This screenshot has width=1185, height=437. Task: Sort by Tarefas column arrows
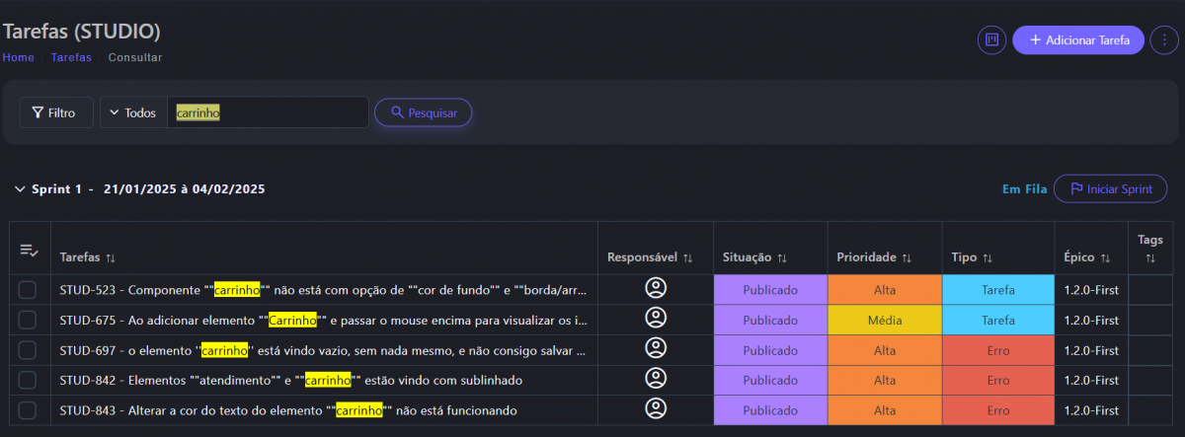(111, 257)
